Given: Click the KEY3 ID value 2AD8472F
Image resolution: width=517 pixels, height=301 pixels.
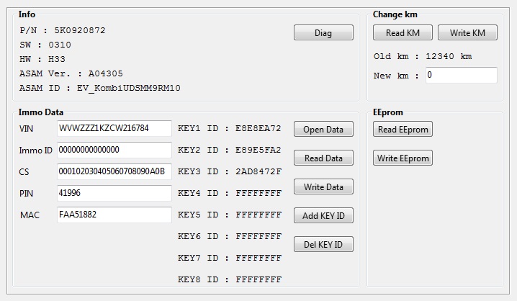Looking at the screenshot, I should tap(258, 172).
